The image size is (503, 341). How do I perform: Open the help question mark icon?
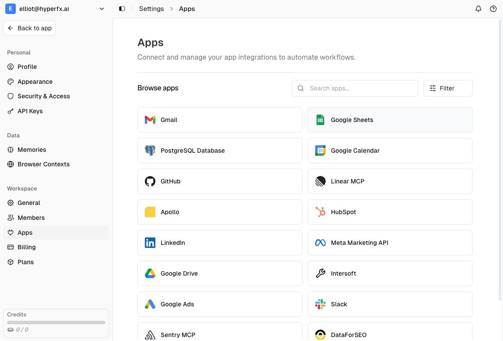[x=493, y=9]
